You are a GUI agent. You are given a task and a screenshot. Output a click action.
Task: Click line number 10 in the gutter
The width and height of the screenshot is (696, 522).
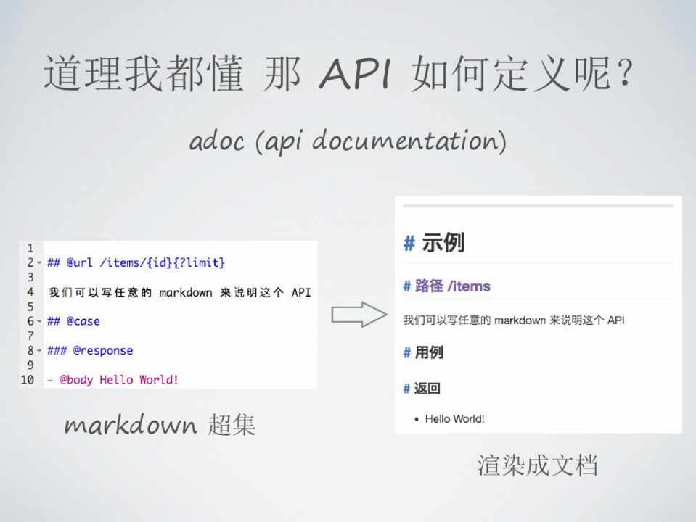(x=28, y=379)
